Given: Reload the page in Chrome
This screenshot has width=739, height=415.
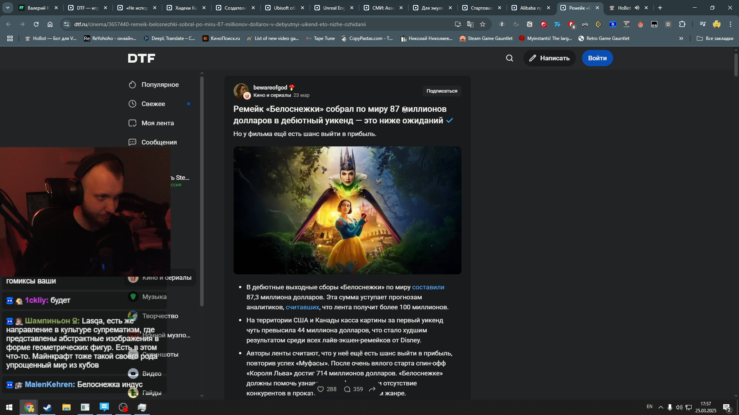Looking at the screenshot, I should tap(36, 24).
